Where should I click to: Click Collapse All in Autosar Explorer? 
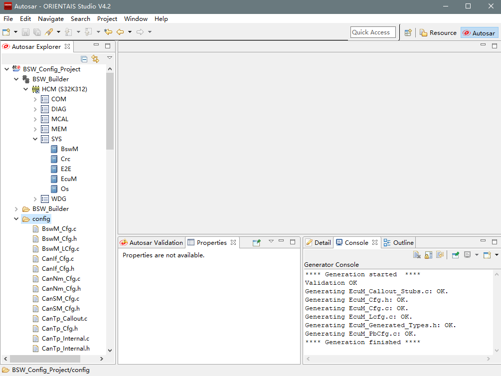(84, 59)
